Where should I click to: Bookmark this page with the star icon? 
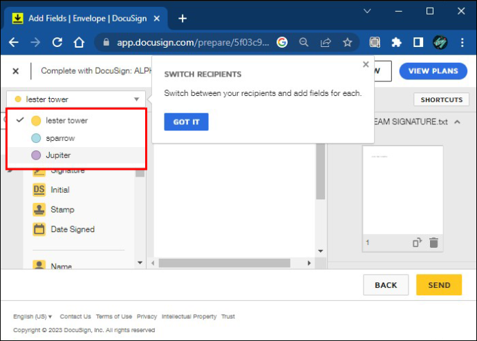(x=347, y=42)
